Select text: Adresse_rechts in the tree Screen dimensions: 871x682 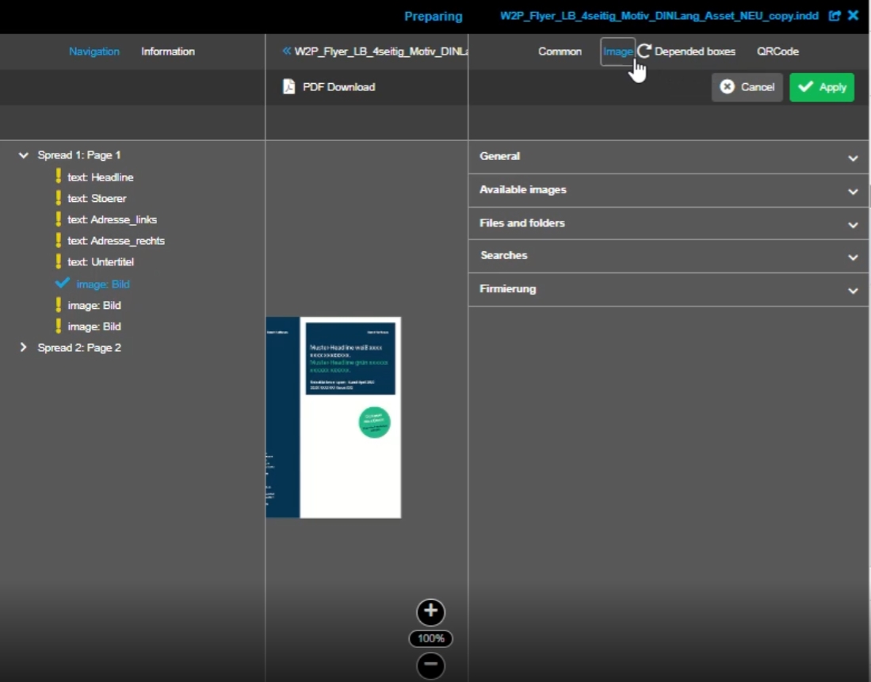click(116, 241)
